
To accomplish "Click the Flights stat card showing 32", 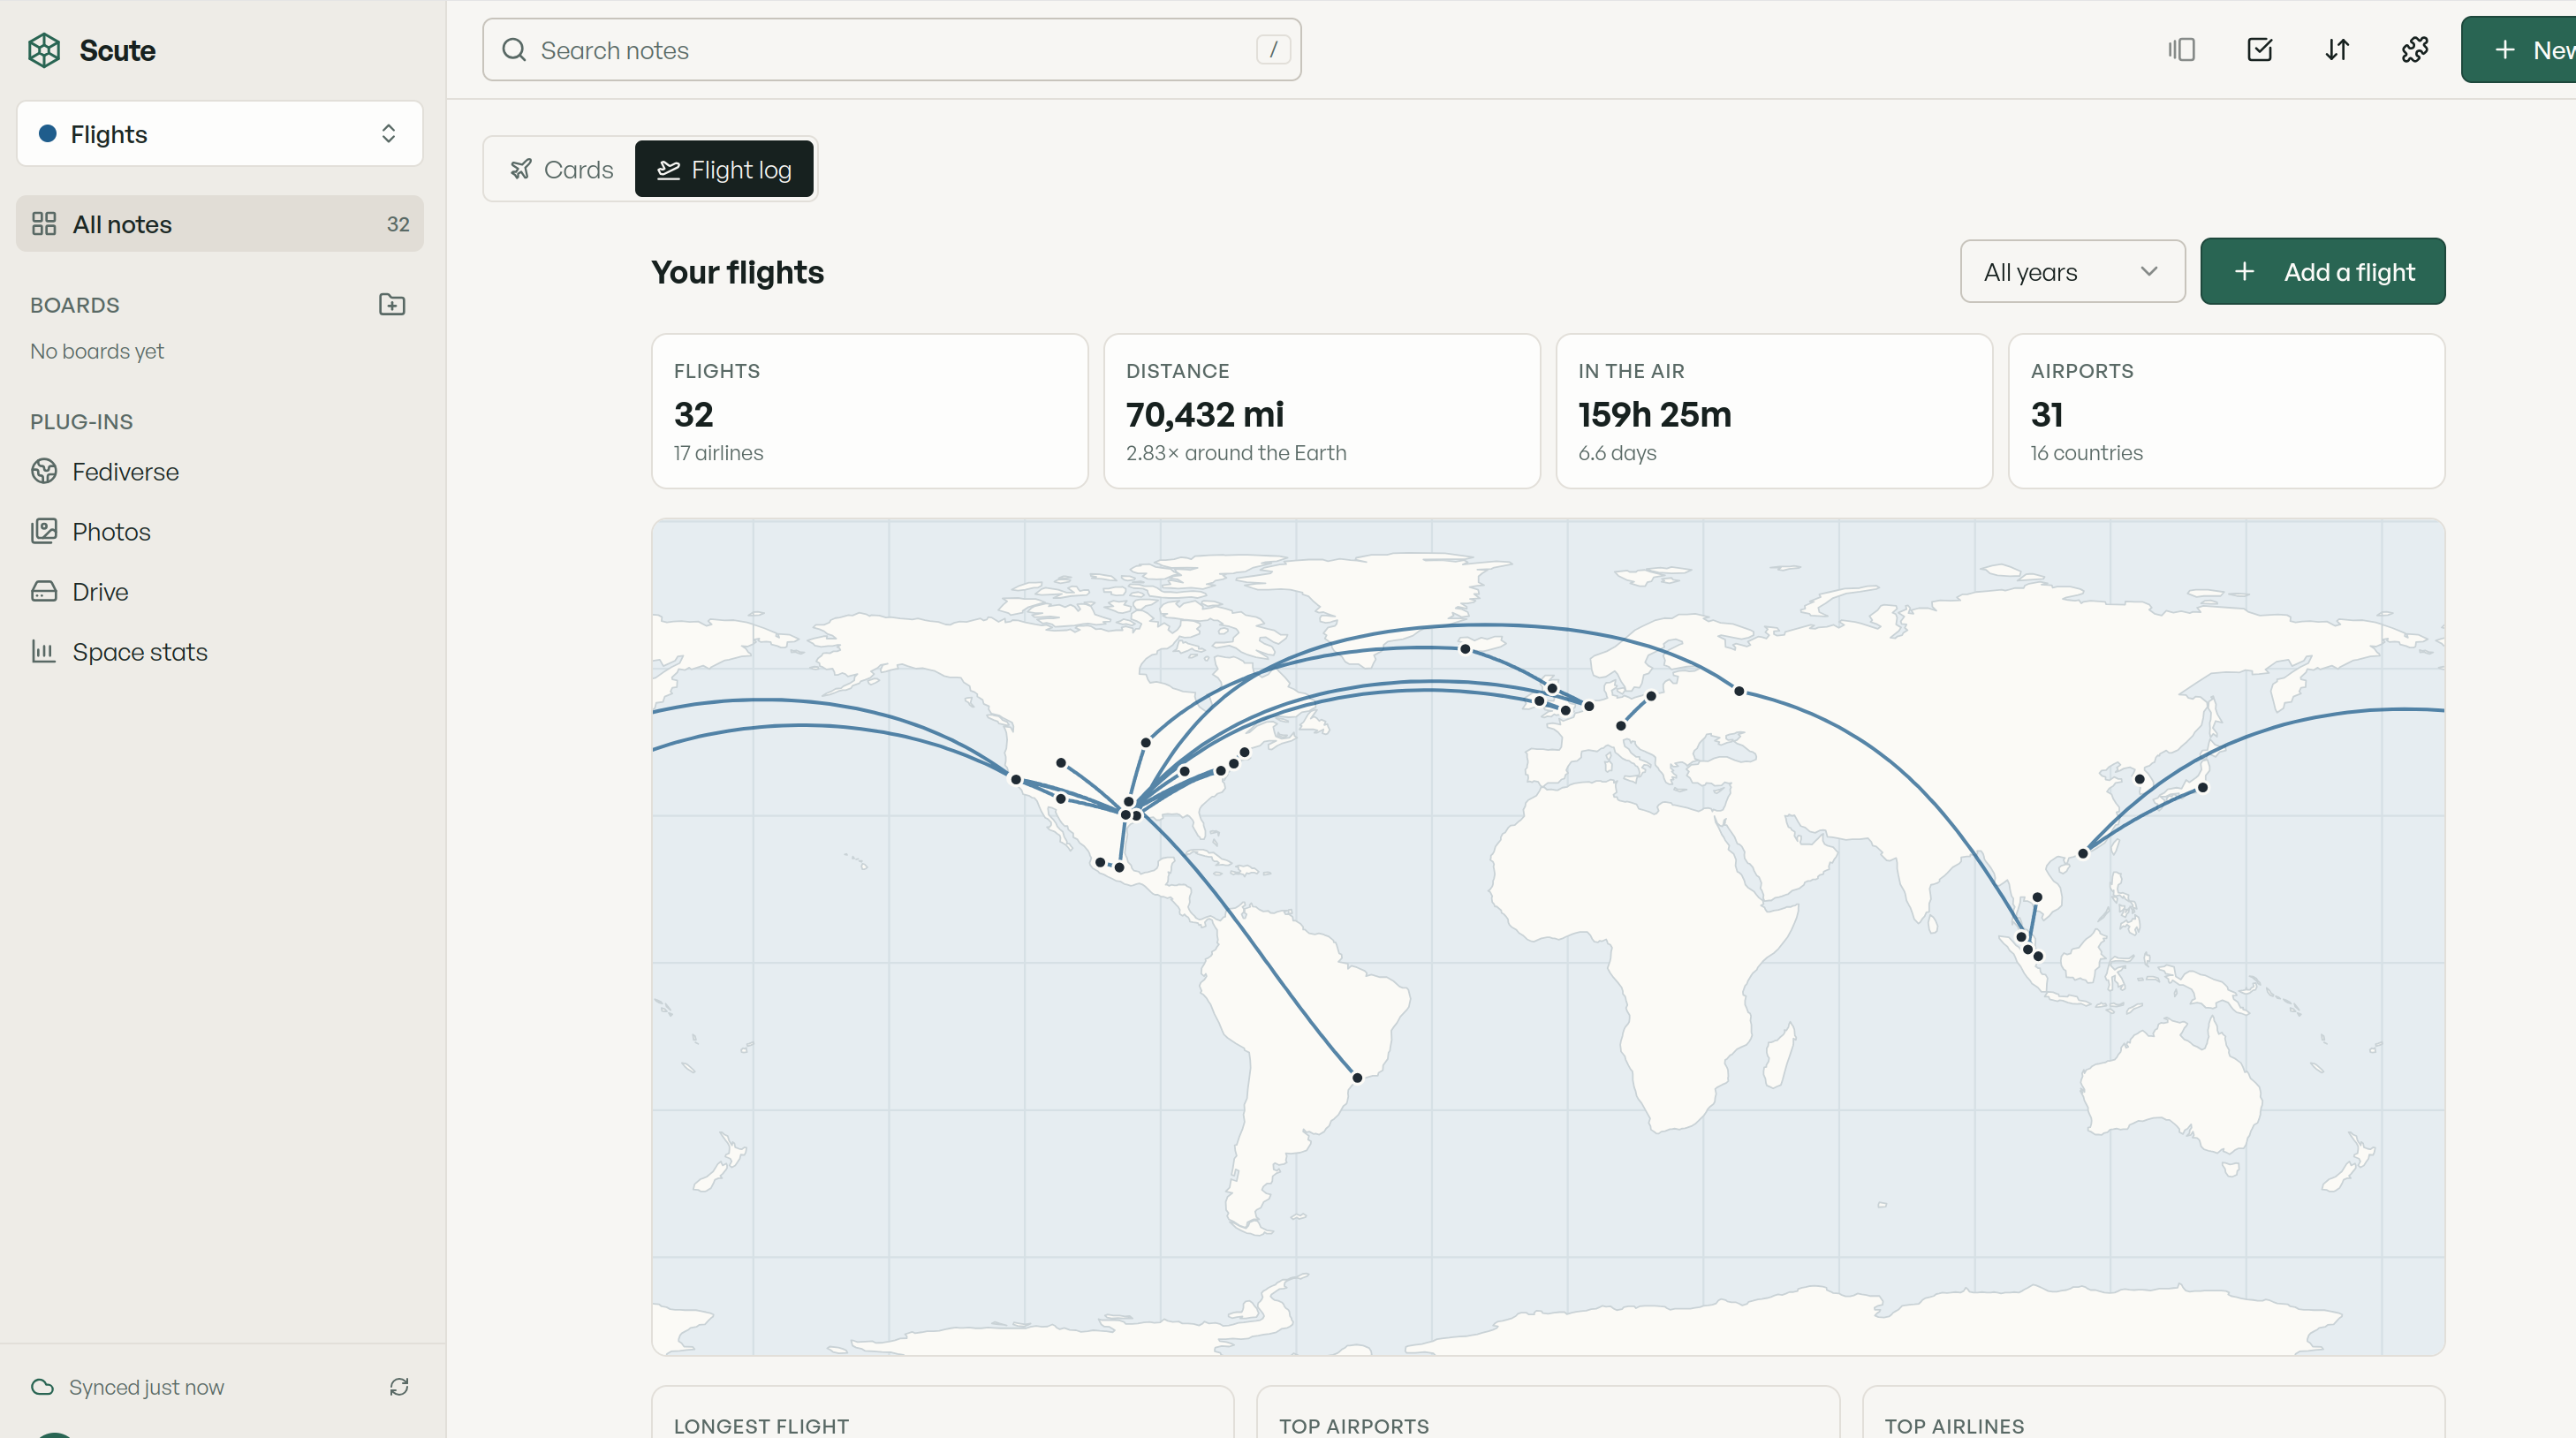I will point(869,411).
